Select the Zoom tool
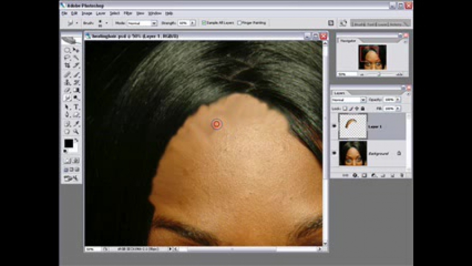472x266 pixels. coord(76,132)
